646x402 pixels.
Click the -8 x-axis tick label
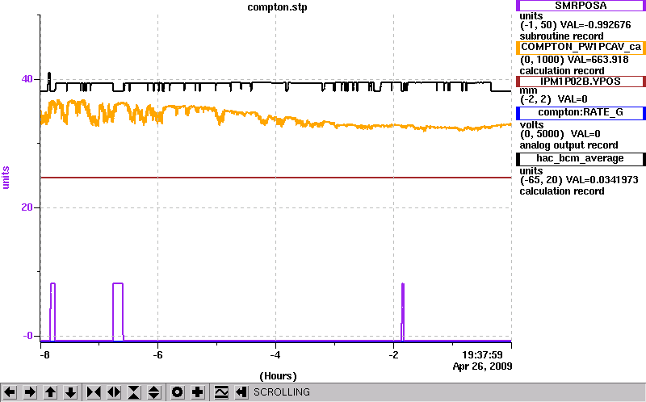(44, 354)
